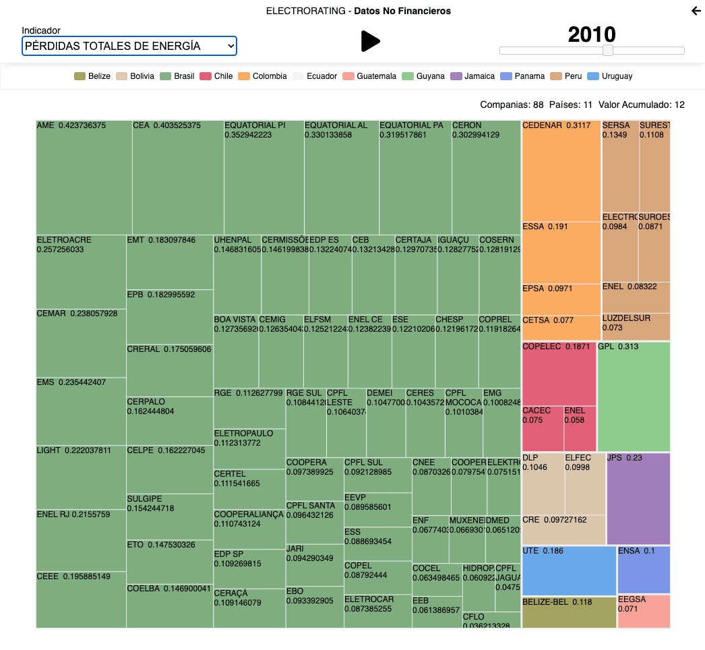Click the BOA VISTA tile
This screenshot has height=650, width=705.
tap(236, 351)
